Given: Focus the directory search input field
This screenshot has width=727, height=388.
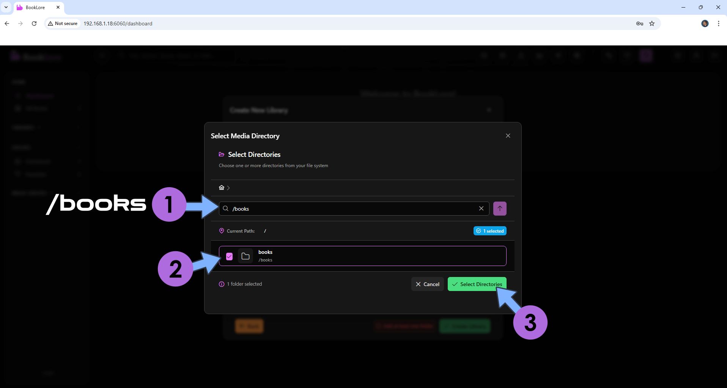Looking at the screenshot, I should click(353, 209).
